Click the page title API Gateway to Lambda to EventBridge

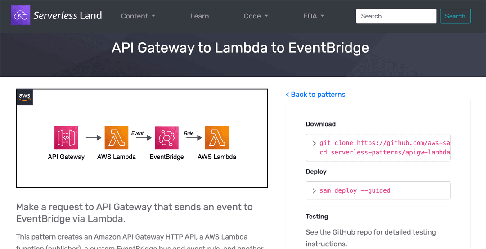tap(240, 48)
